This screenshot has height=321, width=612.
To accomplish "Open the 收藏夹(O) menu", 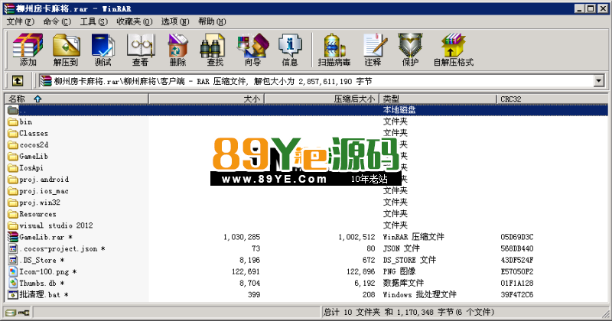I will pos(135,21).
